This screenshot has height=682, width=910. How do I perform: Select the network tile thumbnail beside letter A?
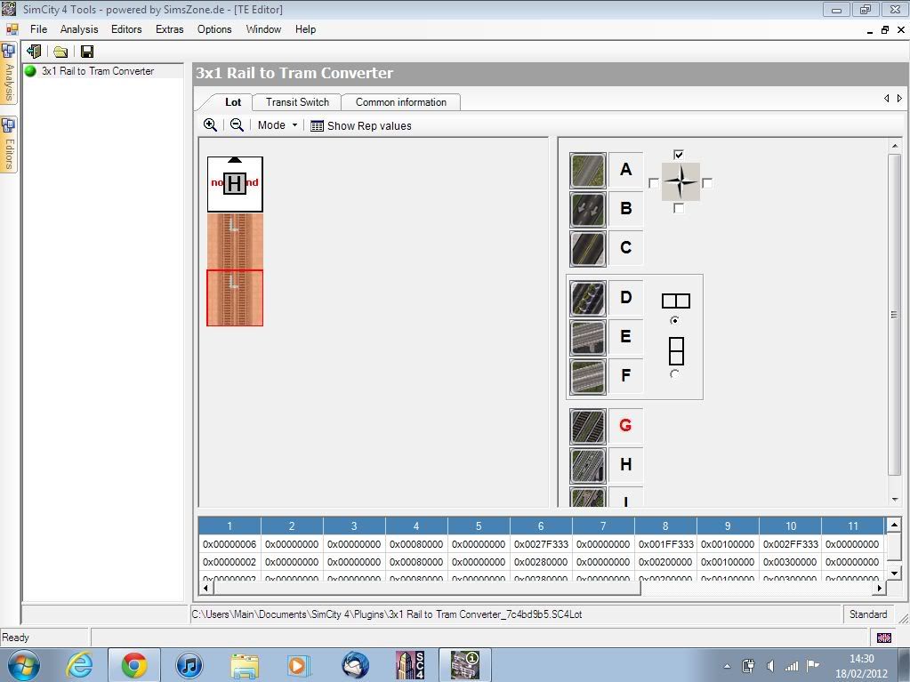point(588,171)
